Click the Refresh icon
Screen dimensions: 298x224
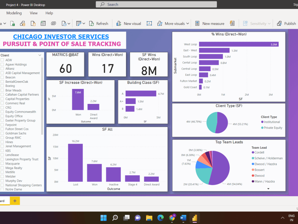click(91, 24)
